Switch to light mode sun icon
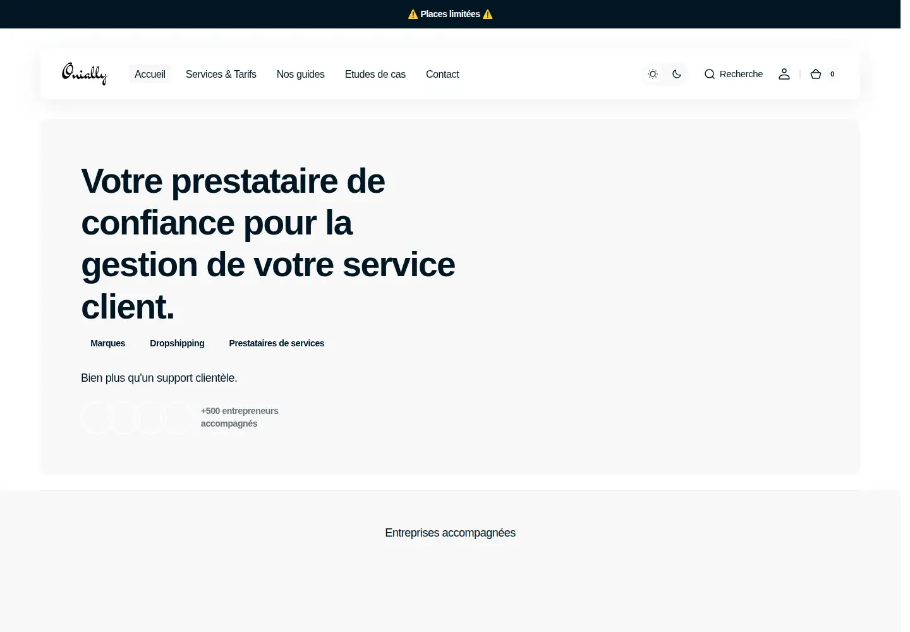 coord(653,74)
